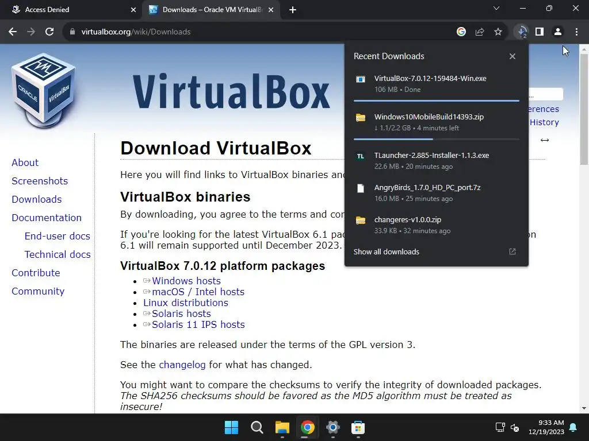Open the About sidebar link
Image resolution: width=589 pixels, height=441 pixels.
[x=25, y=163]
